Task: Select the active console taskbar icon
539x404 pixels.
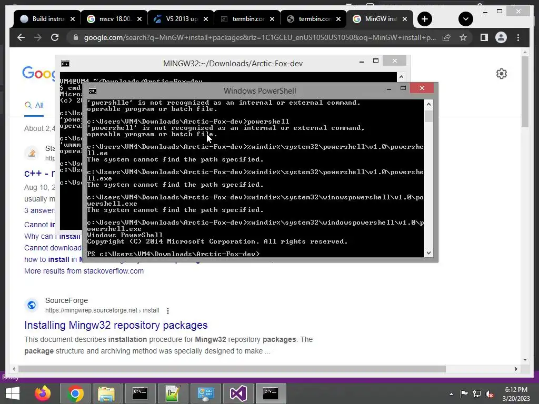Action: tap(271, 393)
